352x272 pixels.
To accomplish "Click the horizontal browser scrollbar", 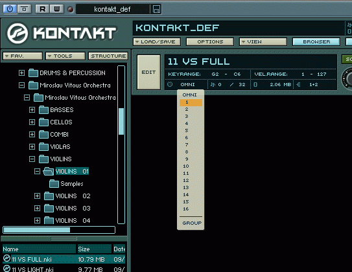I will tap(59, 230).
